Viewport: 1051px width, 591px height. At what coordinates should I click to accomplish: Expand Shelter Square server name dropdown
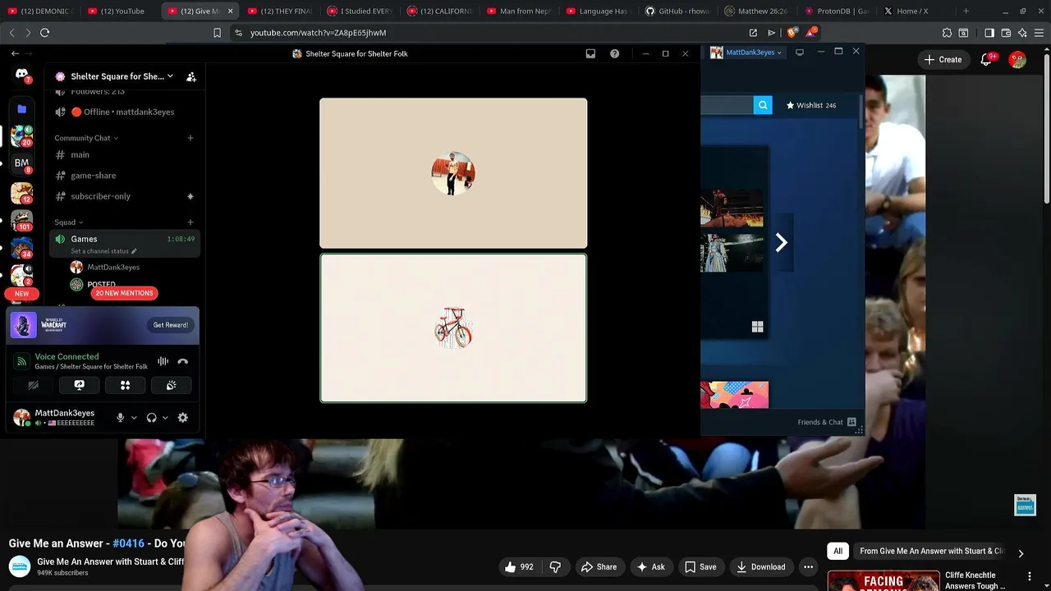point(170,76)
